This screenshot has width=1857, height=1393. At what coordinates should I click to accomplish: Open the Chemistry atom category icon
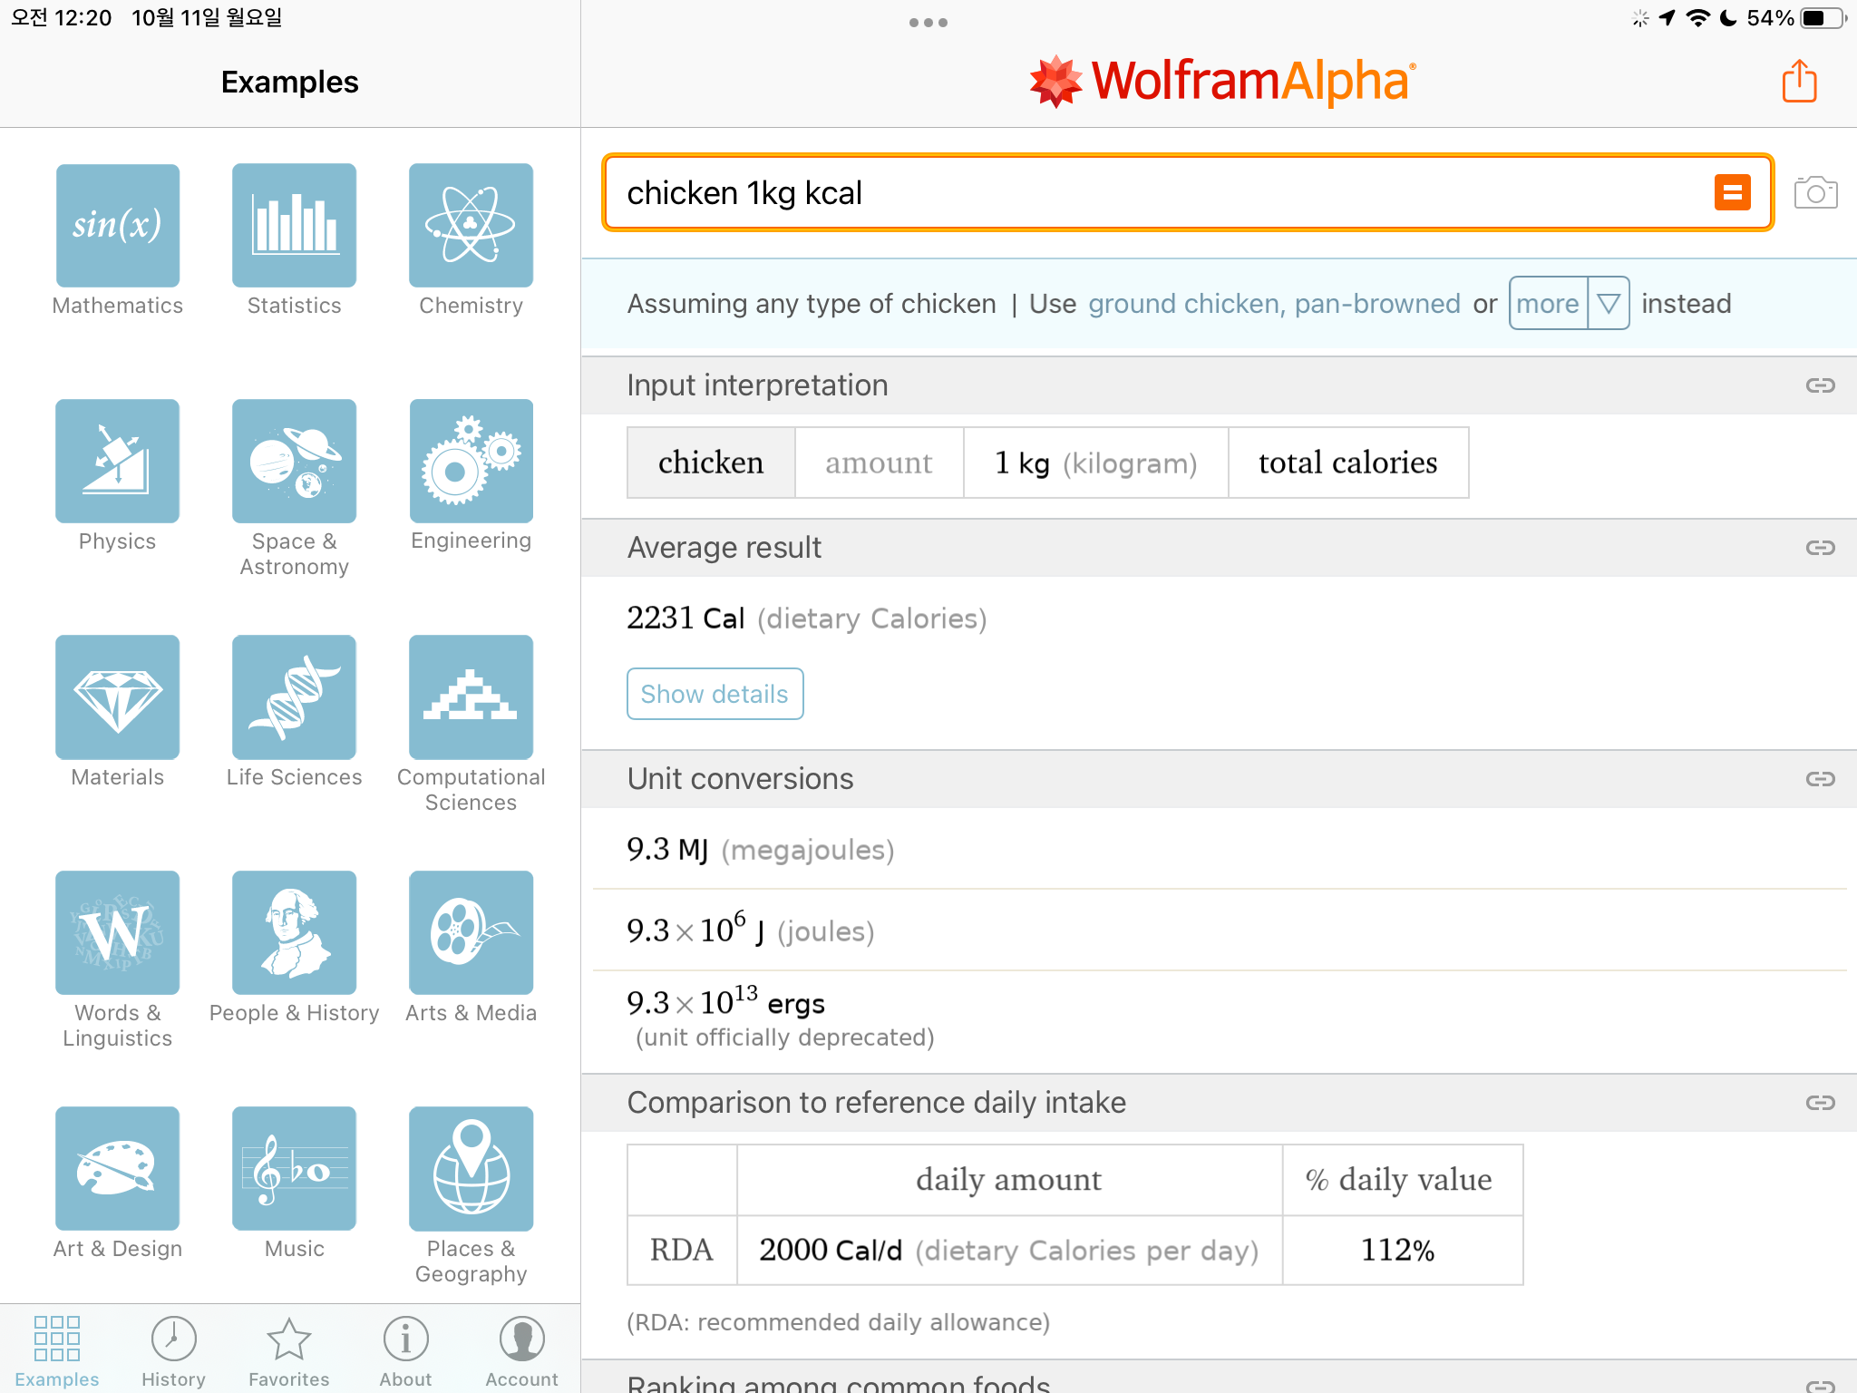click(x=471, y=225)
